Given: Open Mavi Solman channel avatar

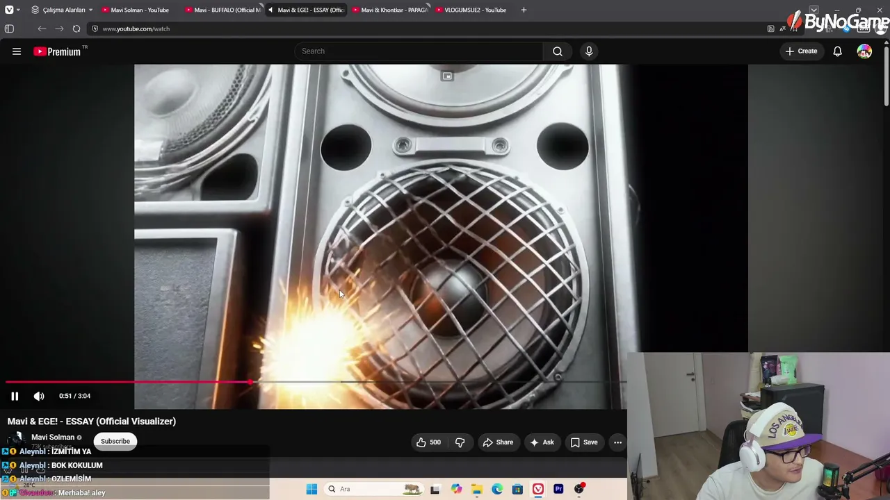Looking at the screenshot, I should 16,440.
